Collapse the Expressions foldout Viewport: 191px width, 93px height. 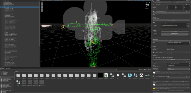click(x=152, y=39)
